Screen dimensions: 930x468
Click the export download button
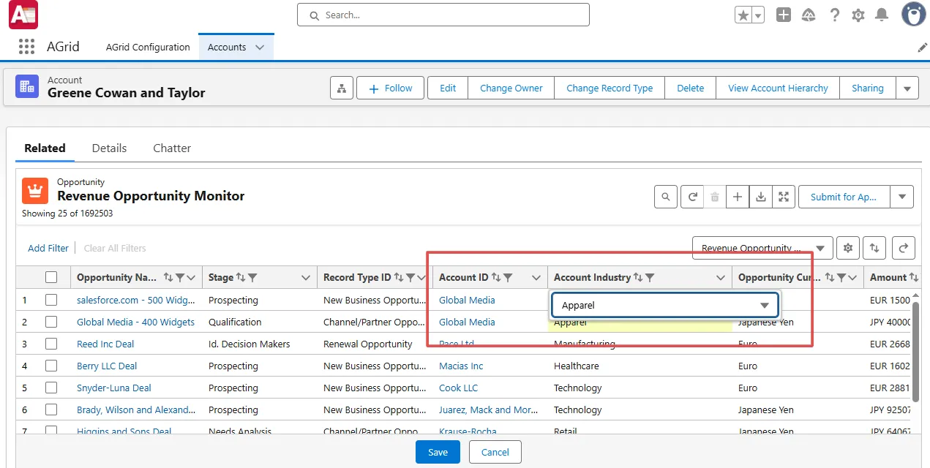(x=761, y=197)
